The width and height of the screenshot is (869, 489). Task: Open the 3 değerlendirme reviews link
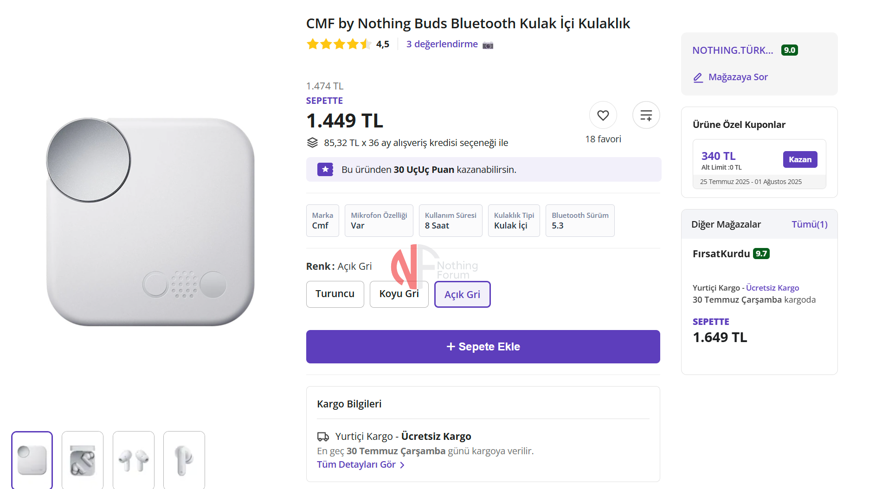pos(442,44)
